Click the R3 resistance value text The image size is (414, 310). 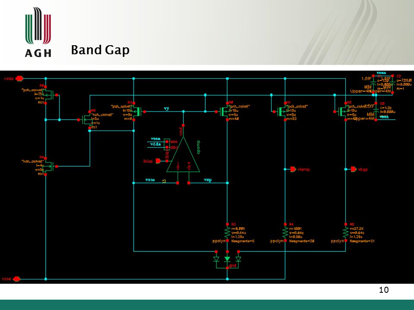[238, 229]
